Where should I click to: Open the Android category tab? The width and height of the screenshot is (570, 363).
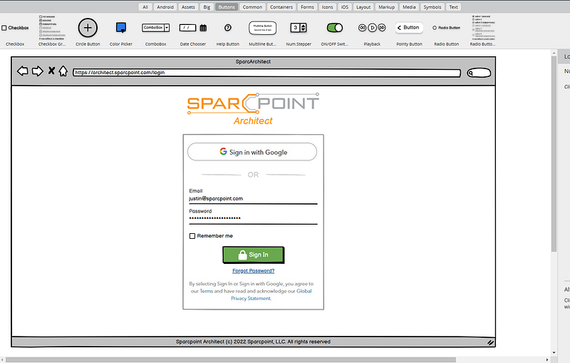165,7
